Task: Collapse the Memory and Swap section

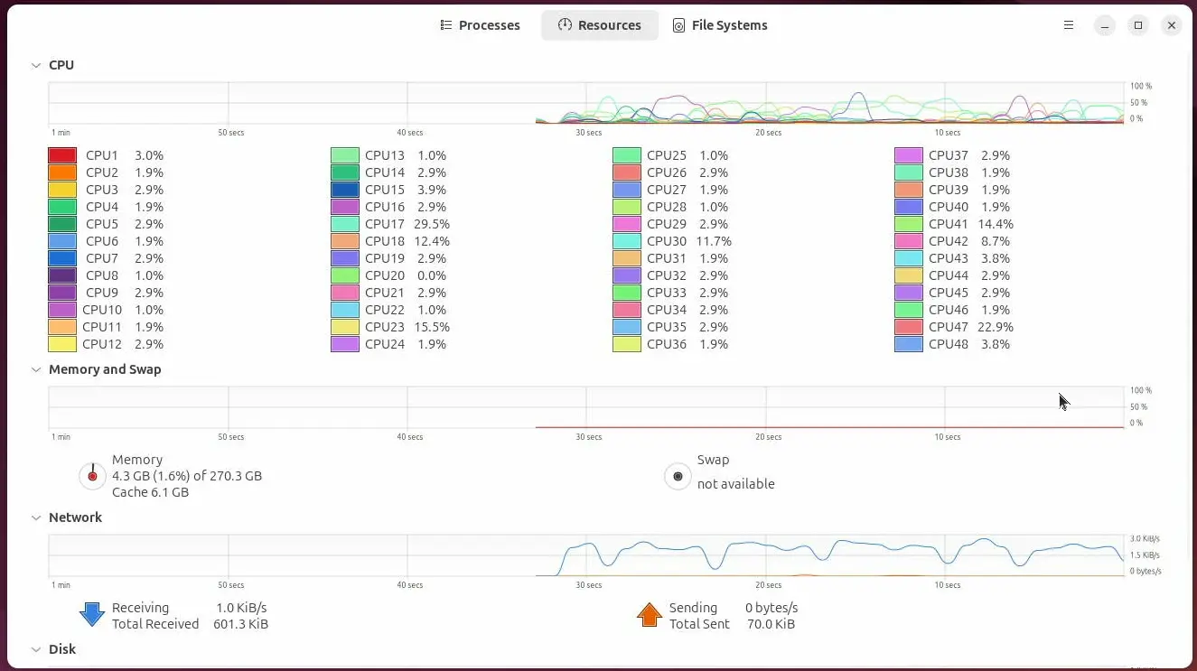Action: click(36, 369)
